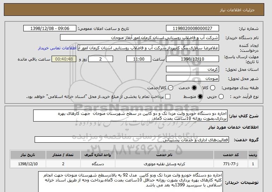This screenshot has width=272, height=192.
Task: Click the تعداد / مقدار column header
Action: (x=63, y=155)
